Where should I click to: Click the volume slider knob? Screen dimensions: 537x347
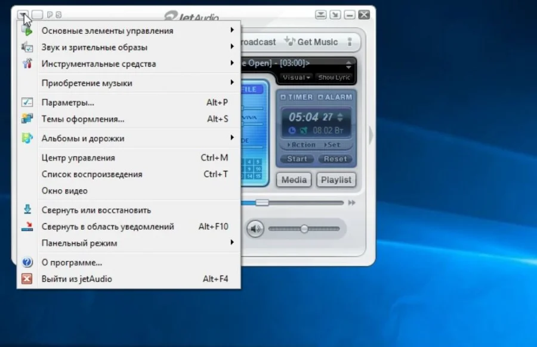304,229
